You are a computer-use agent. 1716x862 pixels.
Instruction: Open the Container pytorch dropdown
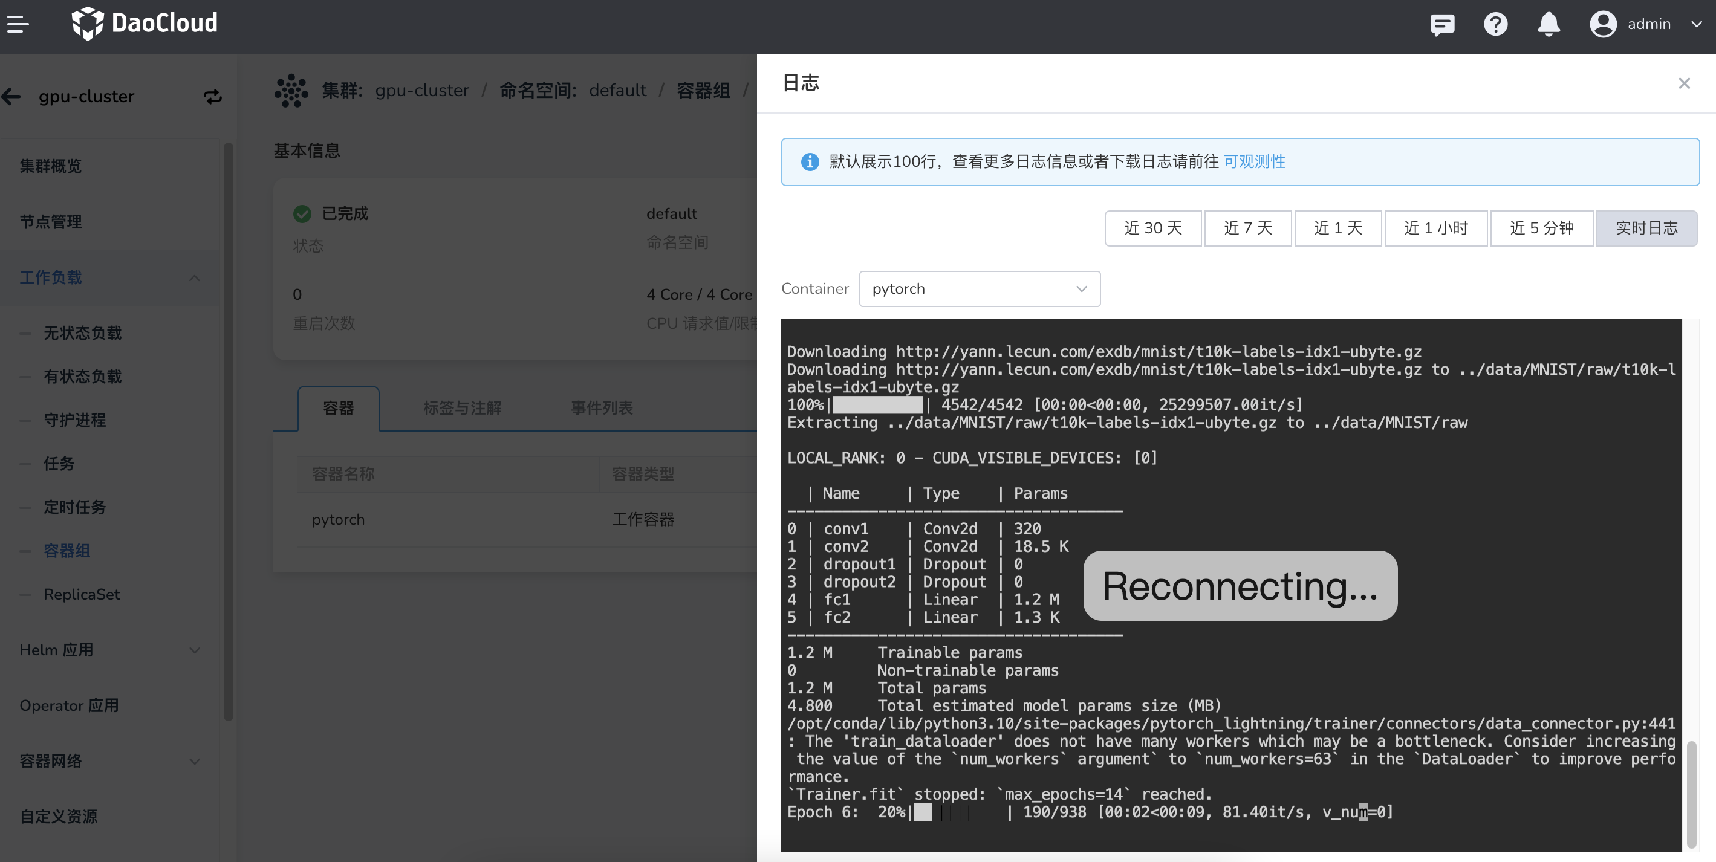[x=980, y=288]
